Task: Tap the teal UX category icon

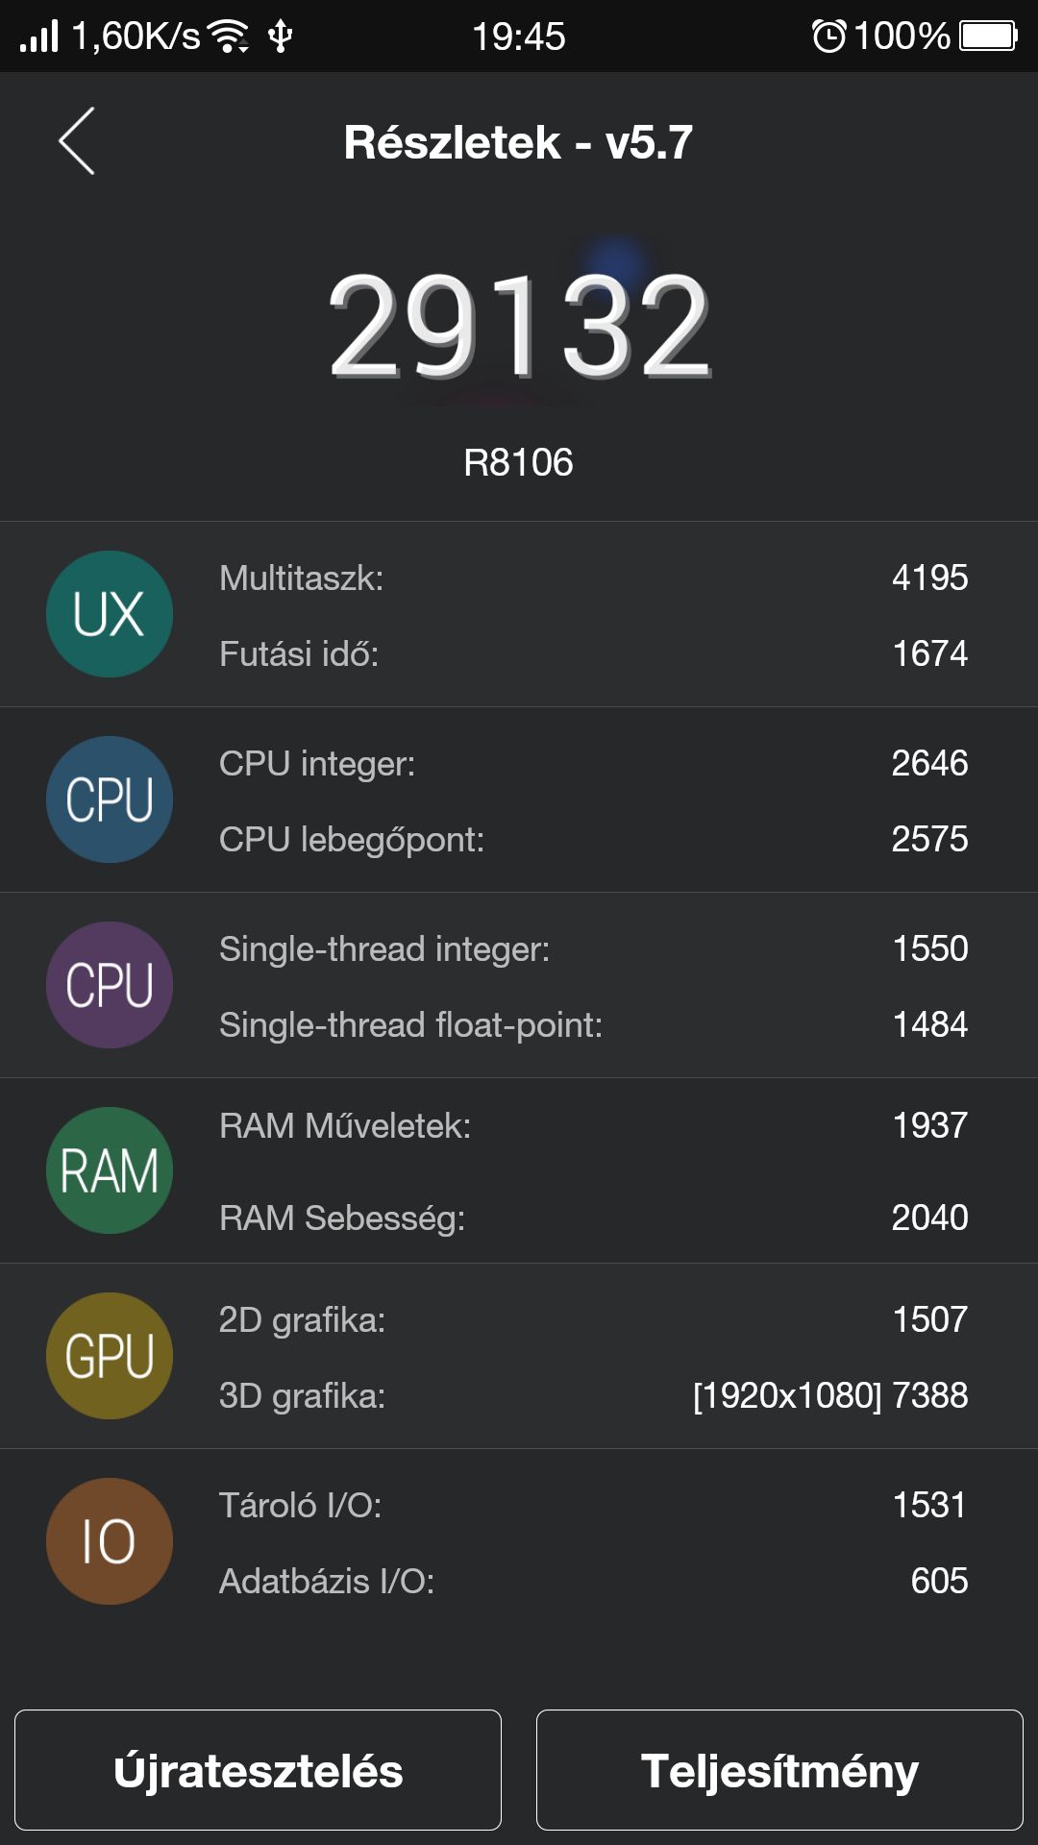Action: 110,614
